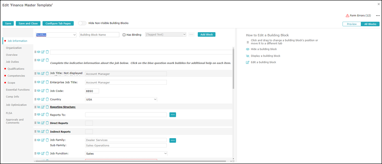The image size is (382, 164).
Task: Click the Building Block Name field
Action: point(99,35)
